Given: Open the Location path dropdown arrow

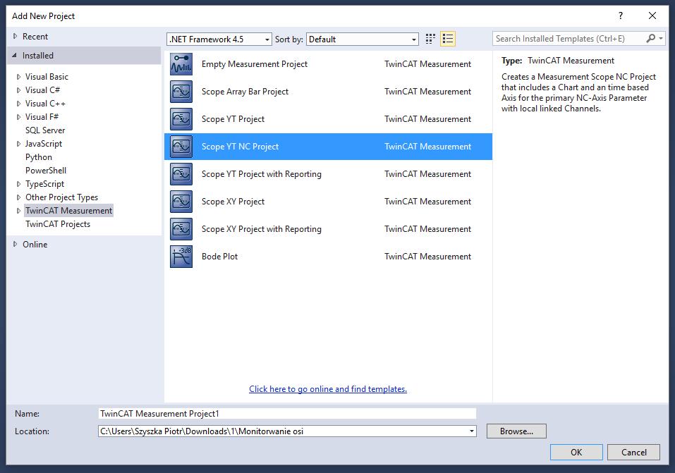Looking at the screenshot, I should point(472,431).
